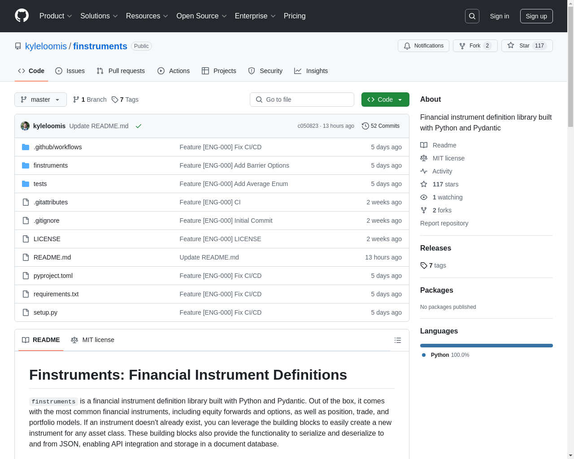This screenshot has width=574, height=459.
Task: Expand the Enterprise menu
Action: (x=255, y=16)
